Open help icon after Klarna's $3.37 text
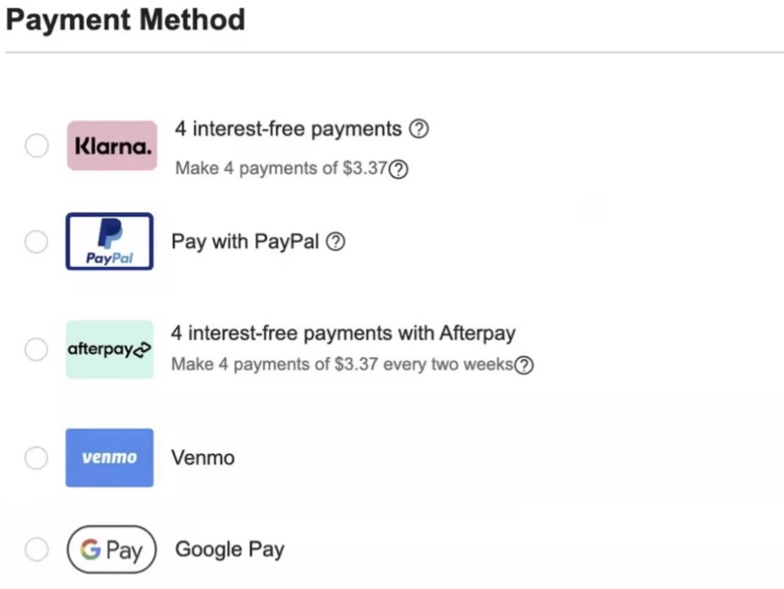The height and width of the screenshot is (589, 784). 398,169
